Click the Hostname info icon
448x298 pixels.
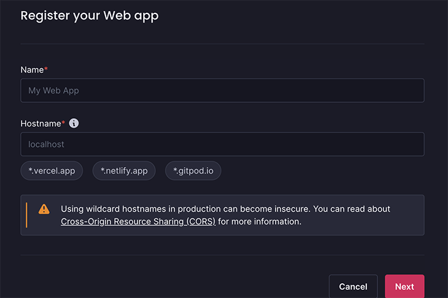point(74,124)
